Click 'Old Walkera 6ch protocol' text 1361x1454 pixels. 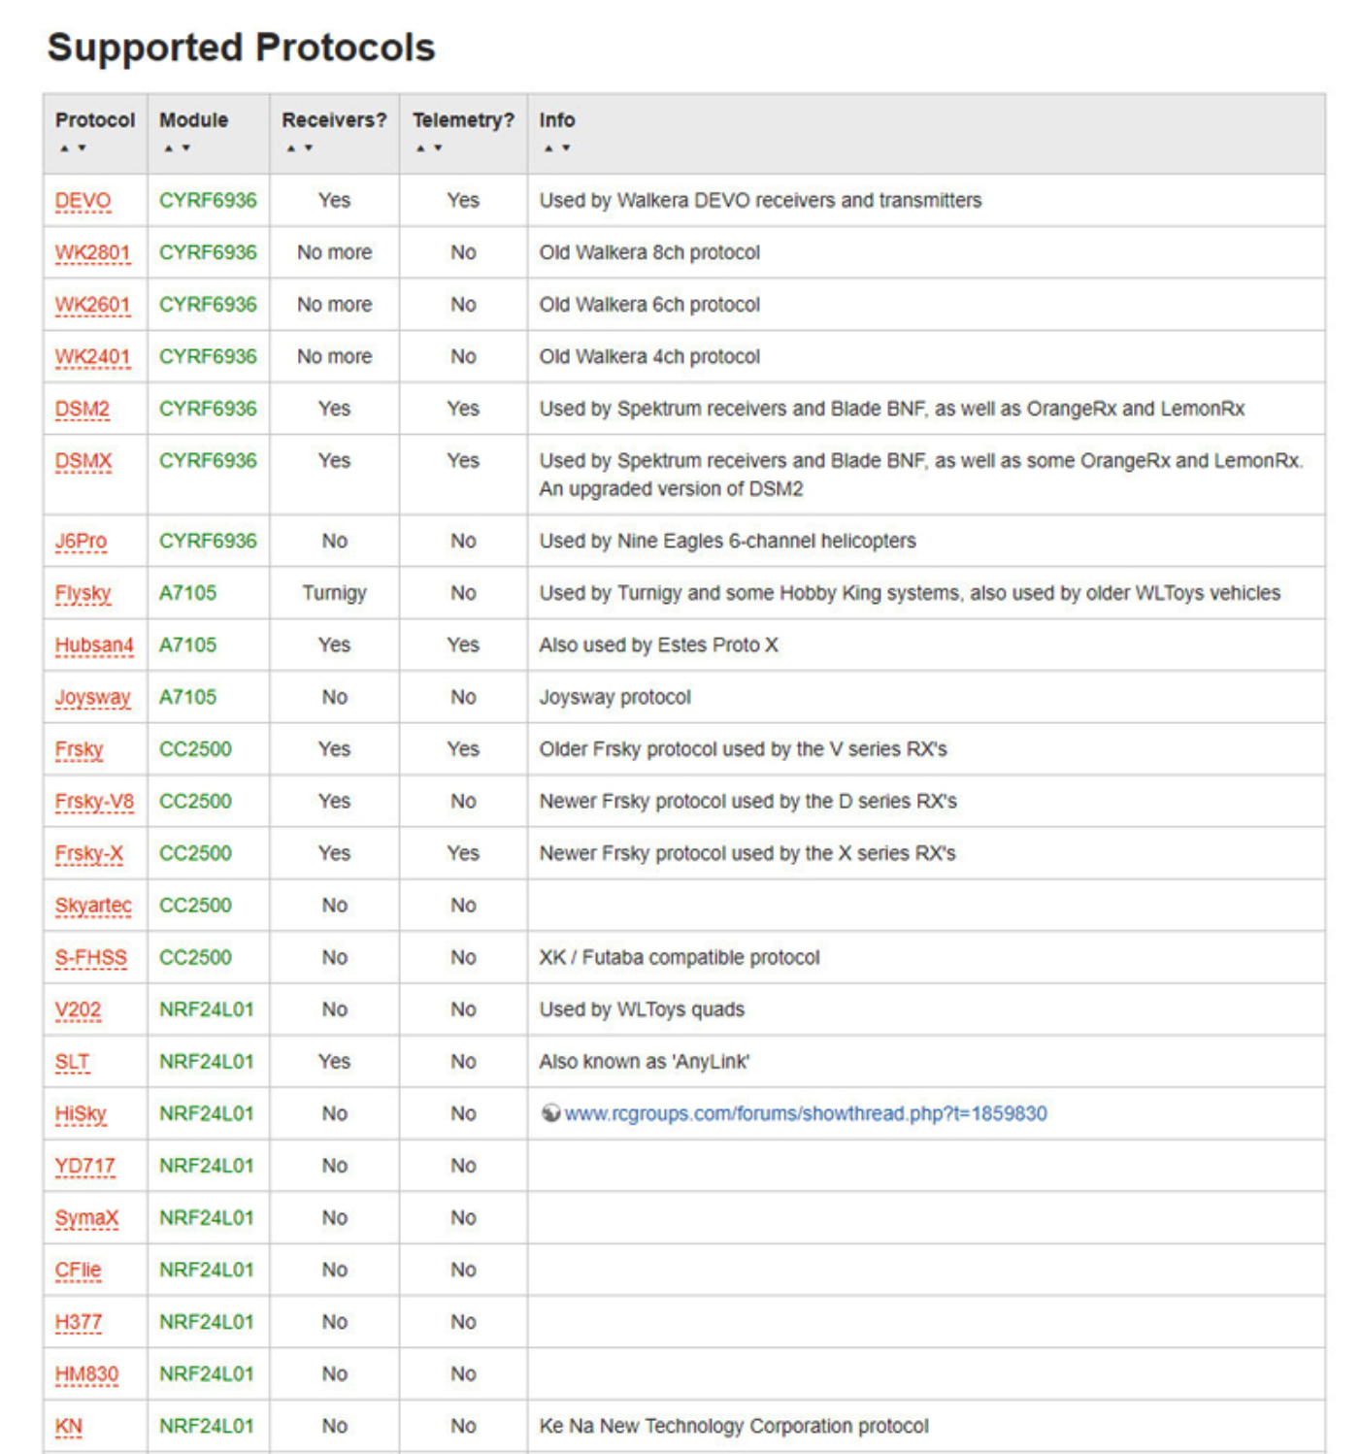click(649, 305)
